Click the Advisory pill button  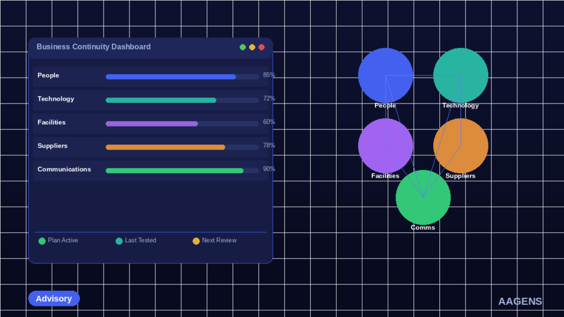tap(54, 299)
